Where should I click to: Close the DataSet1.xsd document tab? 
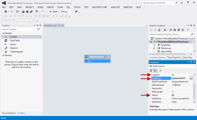63,26
